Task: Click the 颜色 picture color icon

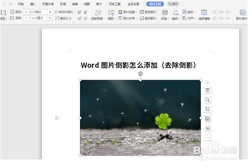Action: coord(111,13)
